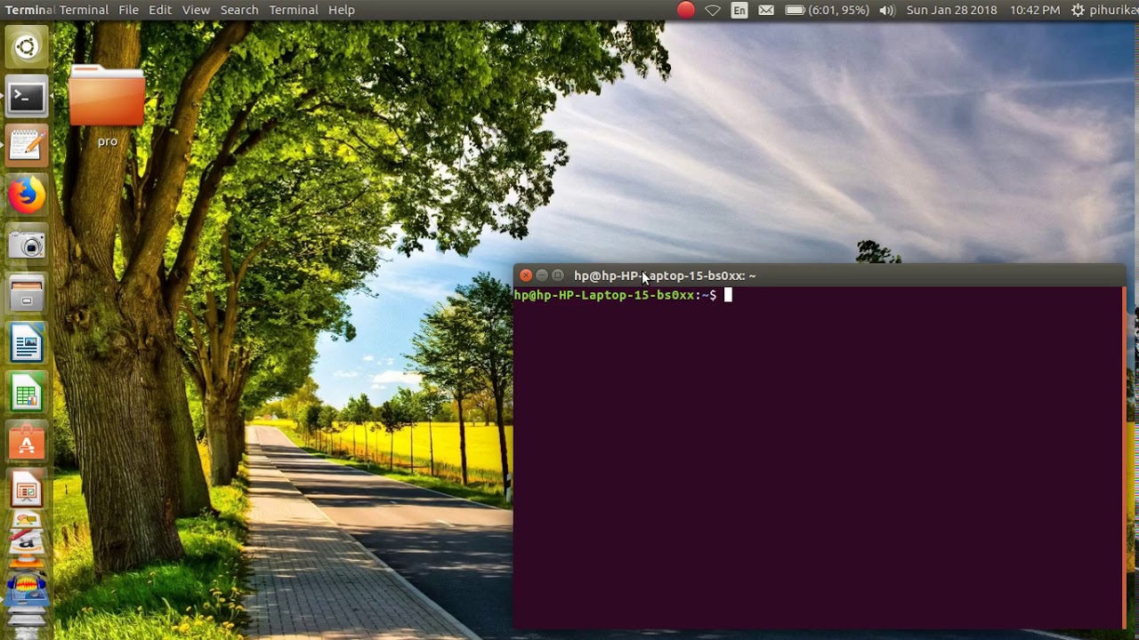
Task: Open the system gear session menu
Action: click(1078, 11)
